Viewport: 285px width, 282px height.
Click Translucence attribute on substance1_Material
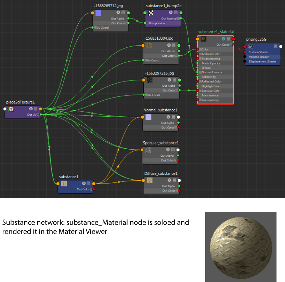pyautogui.click(x=210, y=95)
